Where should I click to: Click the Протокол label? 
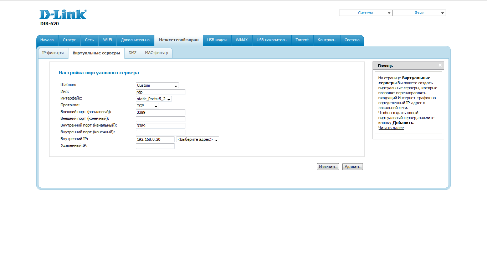point(70,105)
